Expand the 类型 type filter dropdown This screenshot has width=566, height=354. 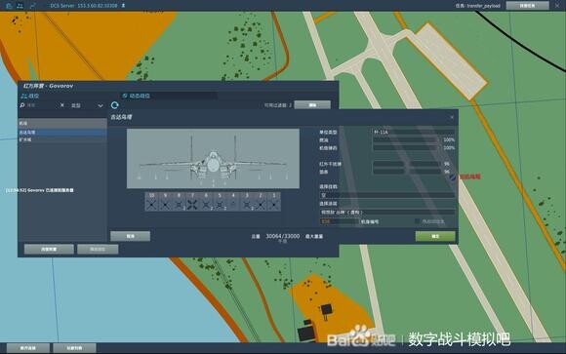point(87,105)
